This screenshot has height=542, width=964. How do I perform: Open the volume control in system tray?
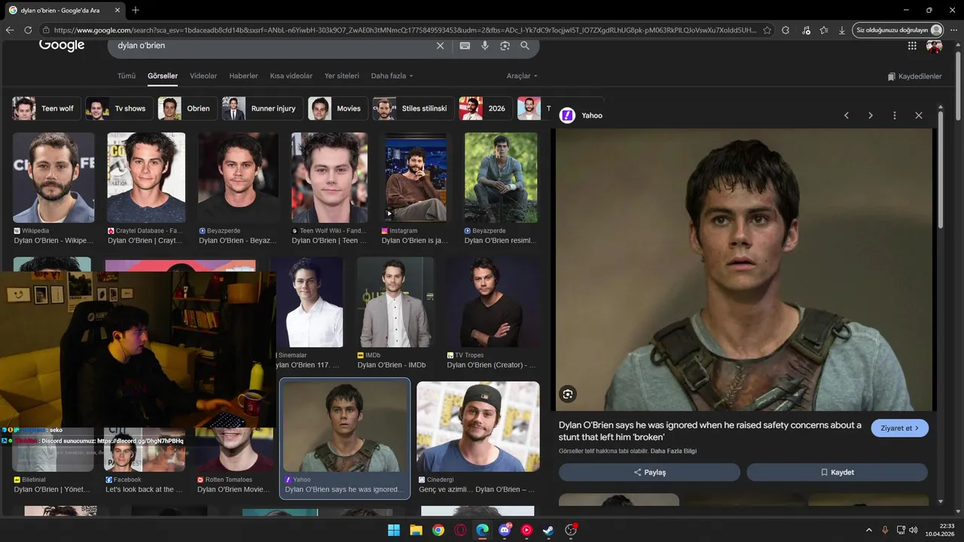click(x=914, y=530)
